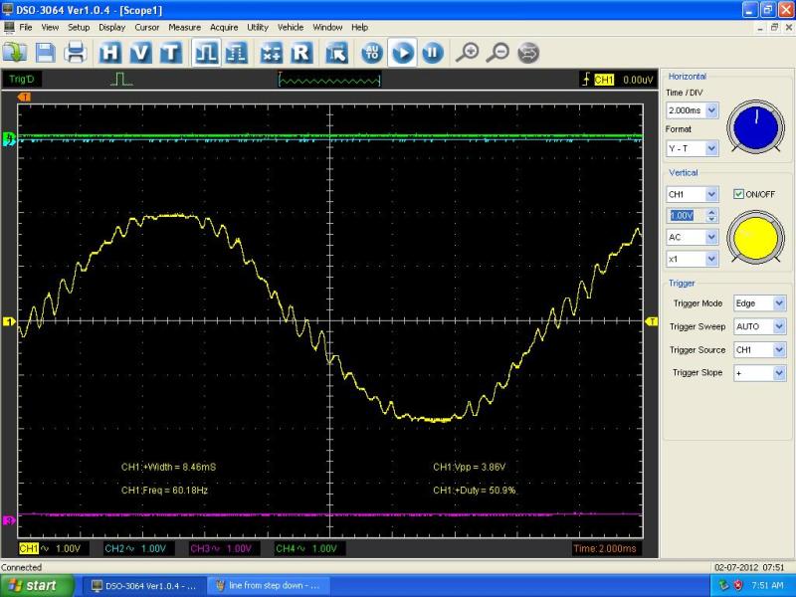The height and width of the screenshot is (597, 796).
Task: Click the R reference waveform icon
Action: pyautogui.click(x=301, y=53)
